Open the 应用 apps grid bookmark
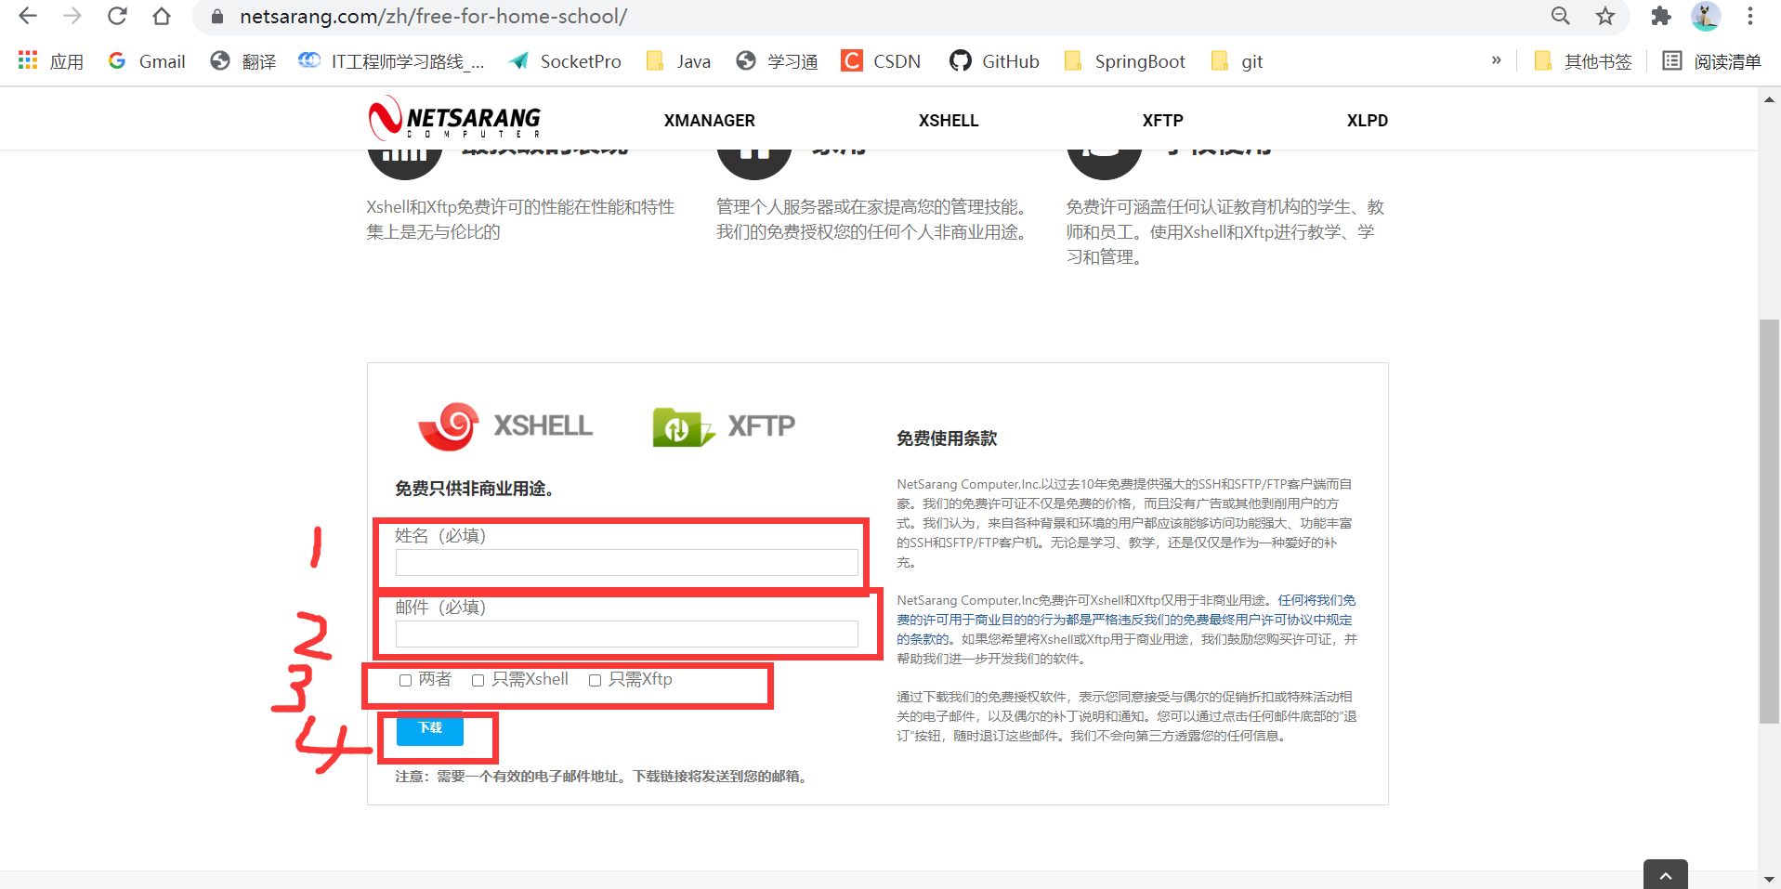This screenshot has height=889, width=1781. [x=51, y=61]
